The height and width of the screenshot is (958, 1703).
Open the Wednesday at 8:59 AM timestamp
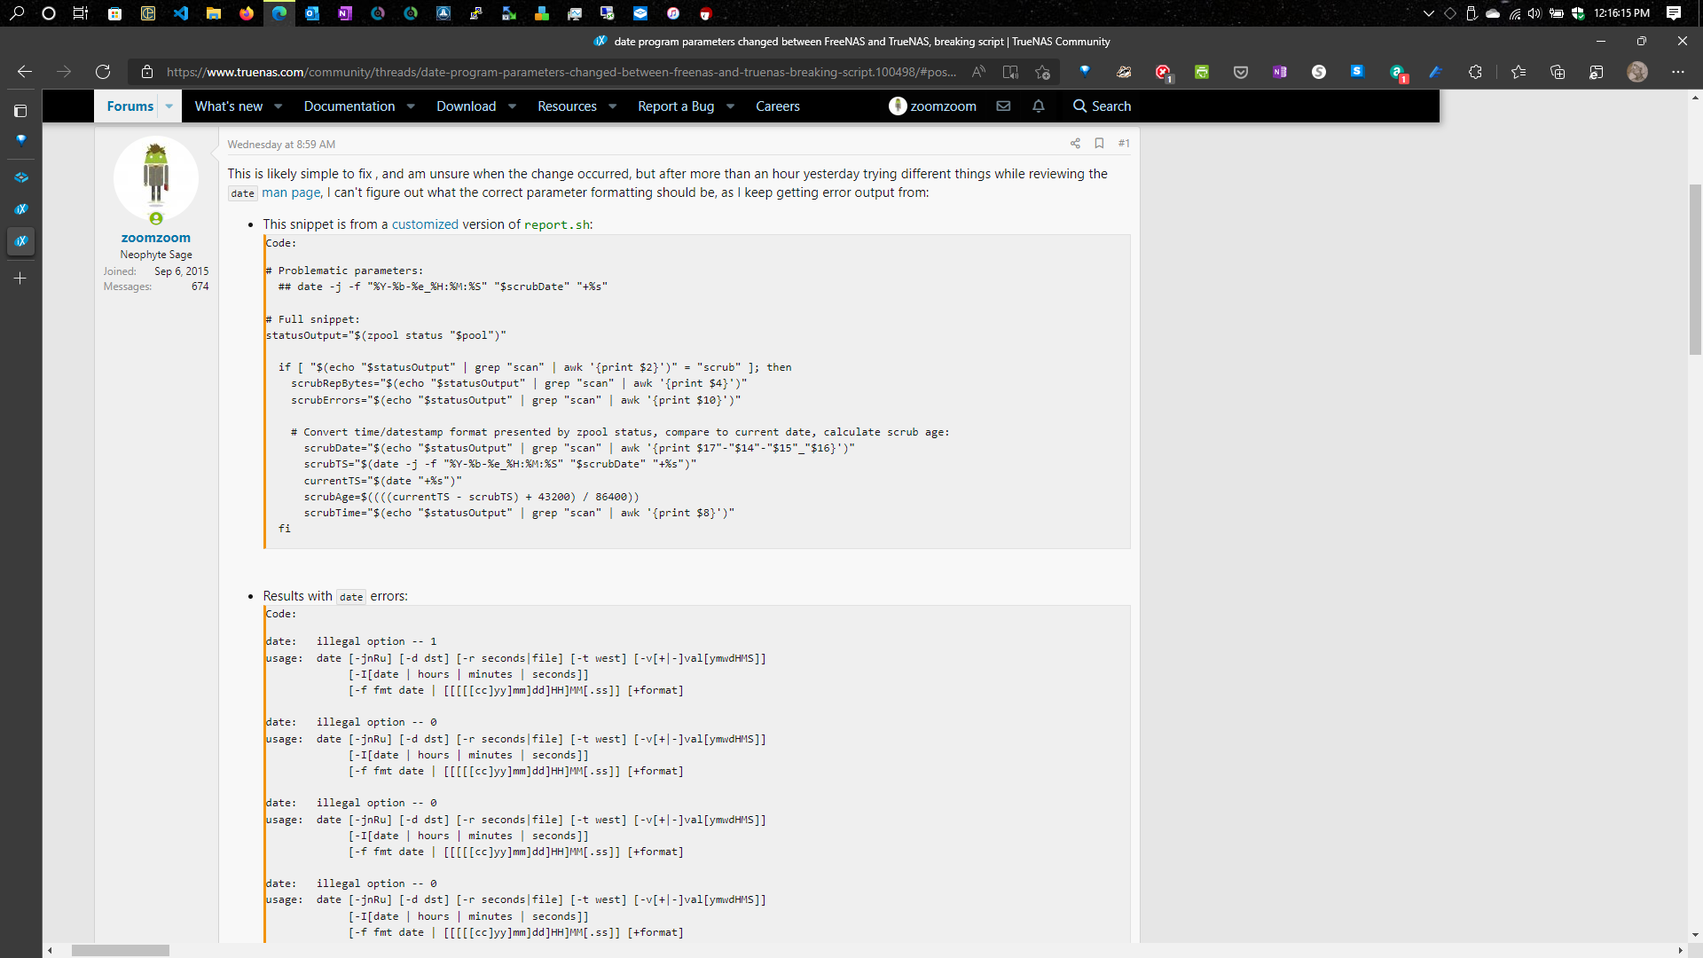click(x=281, y=144)
